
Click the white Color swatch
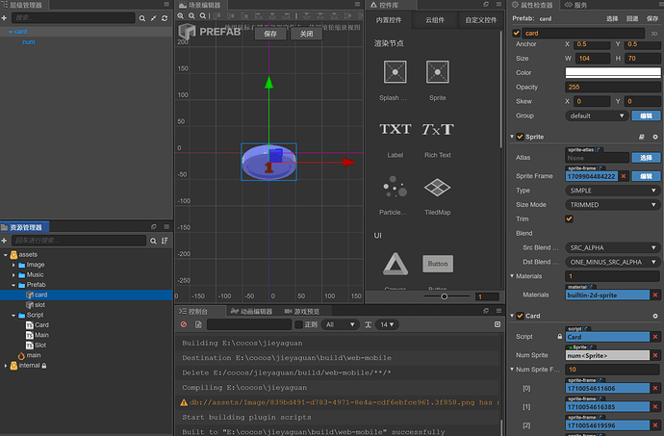613,72
